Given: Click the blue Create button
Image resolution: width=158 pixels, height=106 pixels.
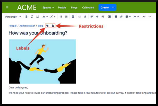Looking at the screenshot, I should click(x=105, y=7).
